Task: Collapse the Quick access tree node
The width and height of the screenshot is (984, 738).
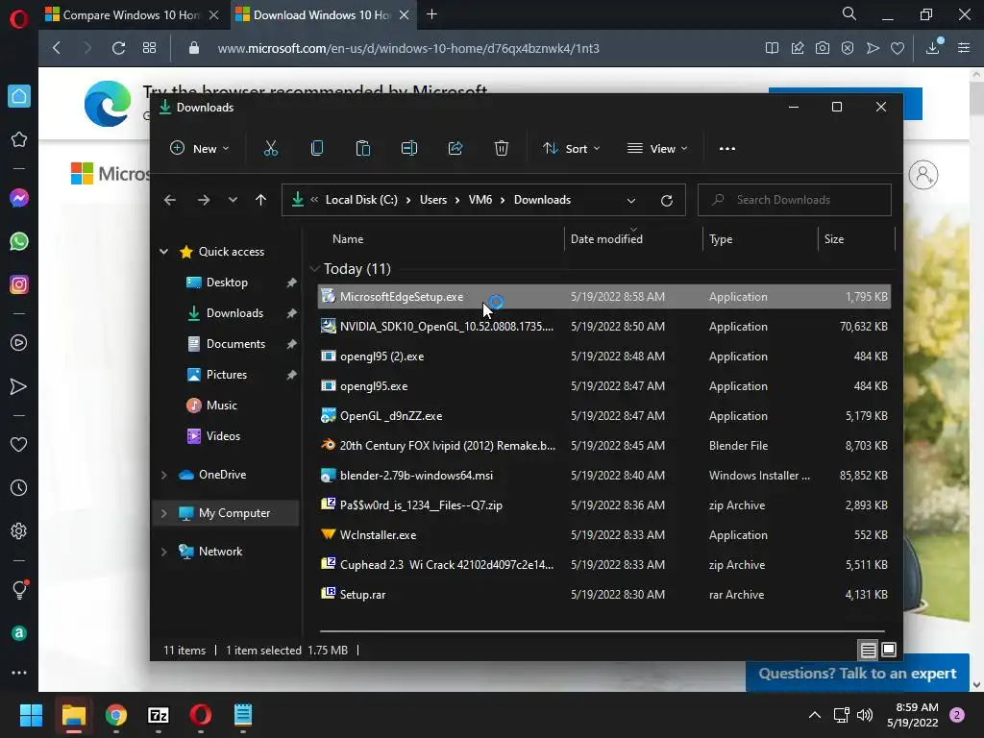Action: 163,252
